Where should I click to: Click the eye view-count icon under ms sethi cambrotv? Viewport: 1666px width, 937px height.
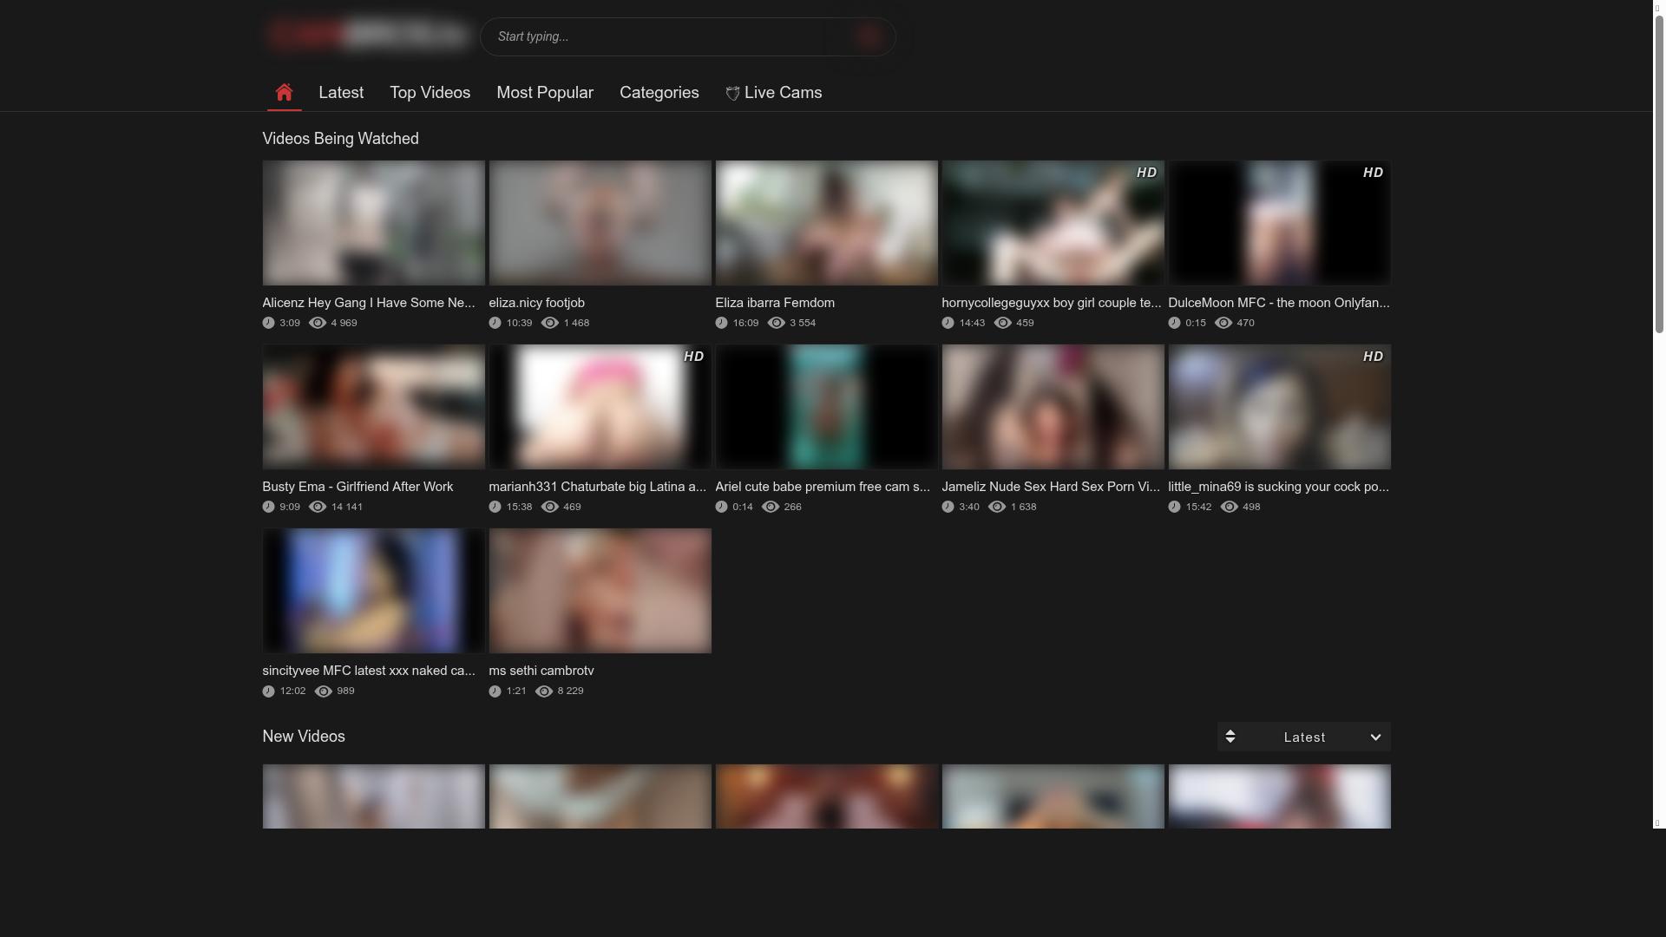click(x=544, y=691)
